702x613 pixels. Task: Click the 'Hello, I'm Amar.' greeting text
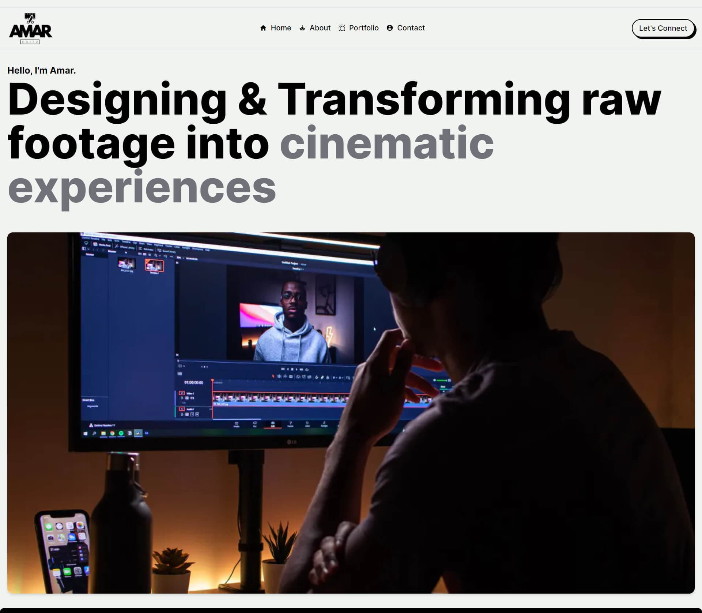point(41,71)
